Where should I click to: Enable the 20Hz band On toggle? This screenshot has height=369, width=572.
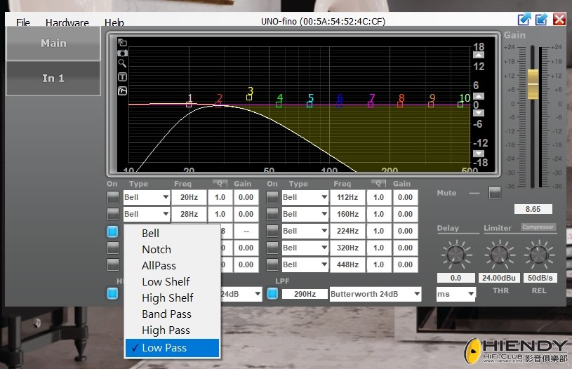[113, 197]
